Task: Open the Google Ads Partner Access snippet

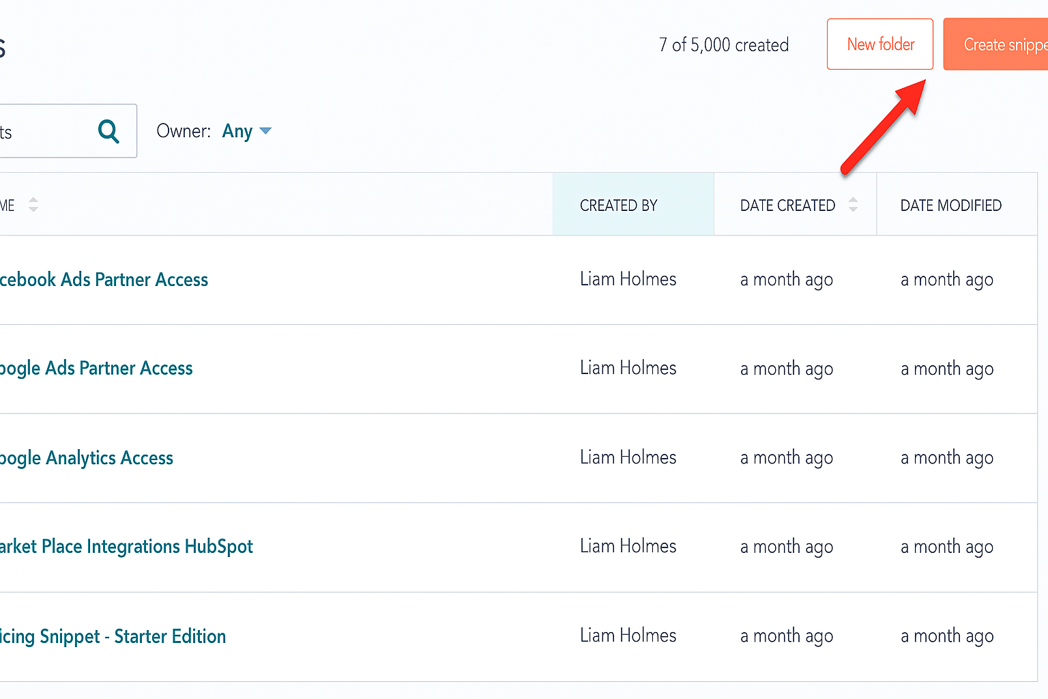Action: tap(96, 368)
